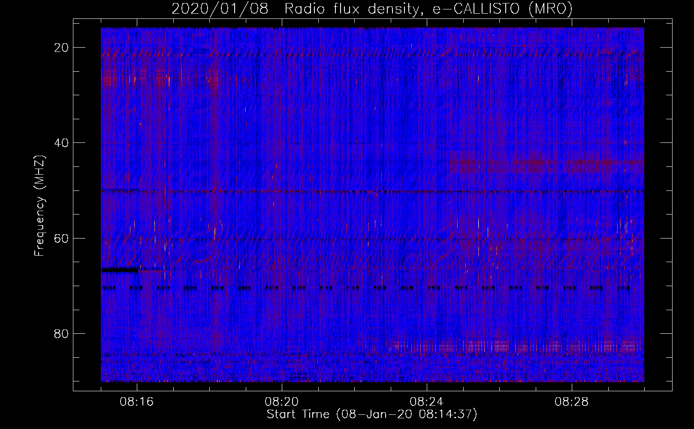Click the '08:20' time tick label
Screen dimensions: 694x429
(x=282, y=402)
